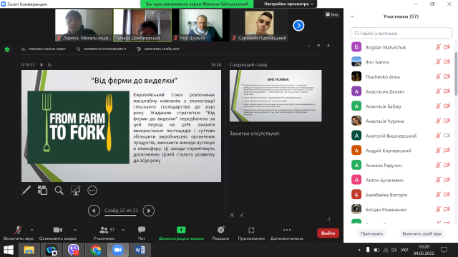
Task: Click muted mic icon for Tkachenko Anna
Action: click(438, 76)
